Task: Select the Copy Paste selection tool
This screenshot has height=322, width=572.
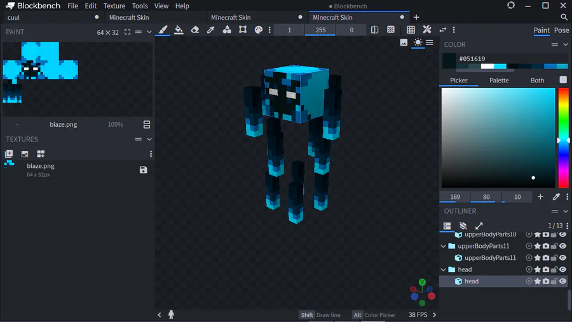Action: (243, 30)
